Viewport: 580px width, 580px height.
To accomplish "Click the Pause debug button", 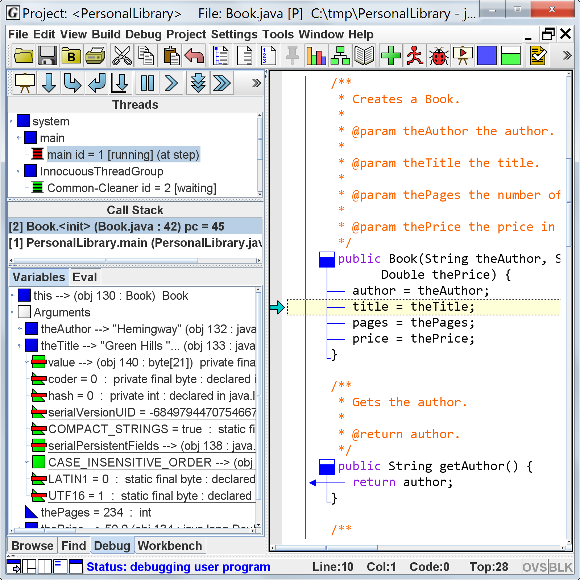I will [x=147, y=83].
